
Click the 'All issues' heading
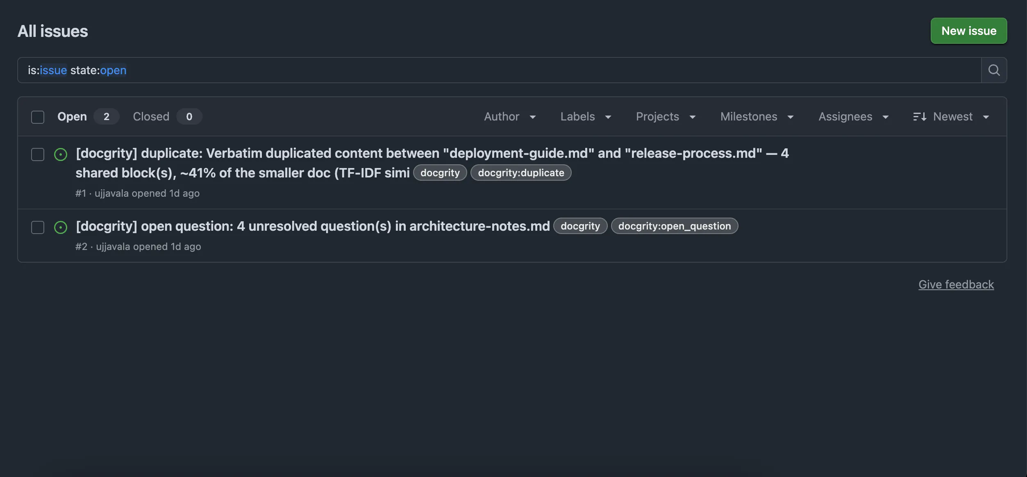52,31
